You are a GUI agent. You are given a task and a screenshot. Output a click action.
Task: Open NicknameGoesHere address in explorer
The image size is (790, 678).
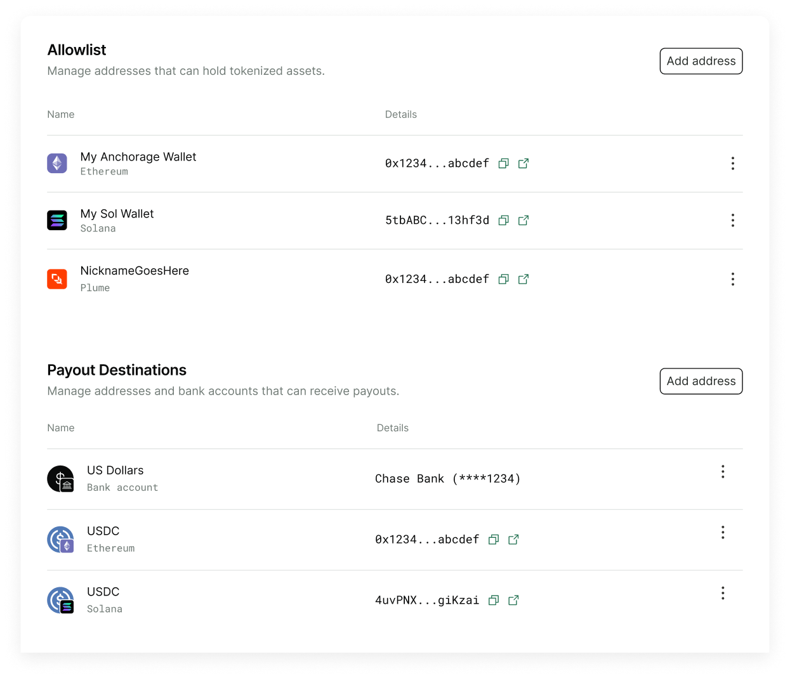click(x=523, y=279)
